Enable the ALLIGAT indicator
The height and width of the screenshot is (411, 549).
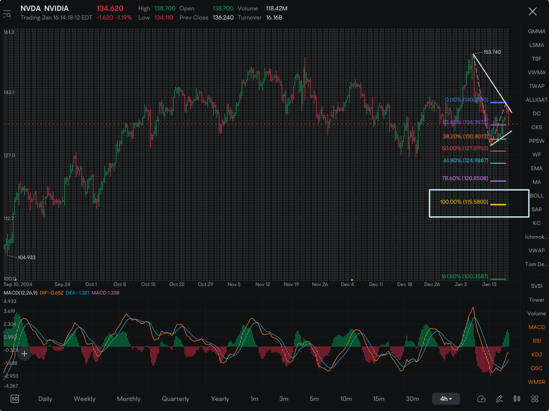(x=537, y=100)
